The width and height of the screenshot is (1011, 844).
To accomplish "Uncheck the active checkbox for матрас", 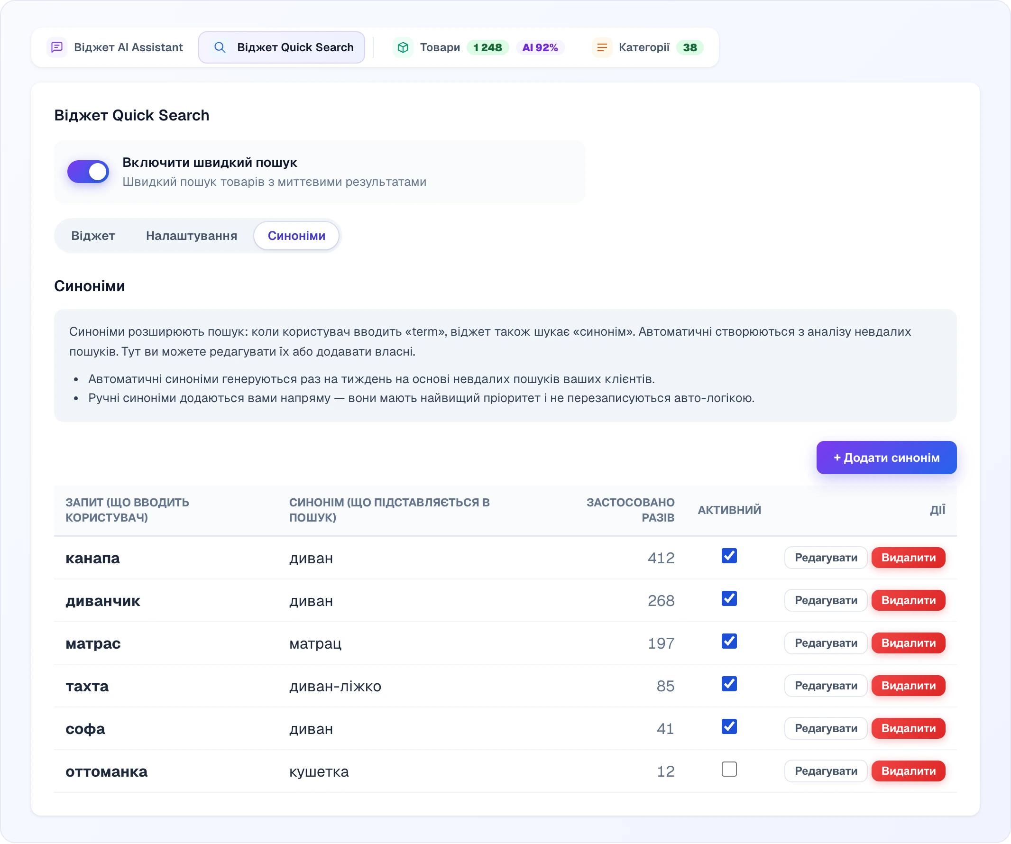I will tap(729, 642).
